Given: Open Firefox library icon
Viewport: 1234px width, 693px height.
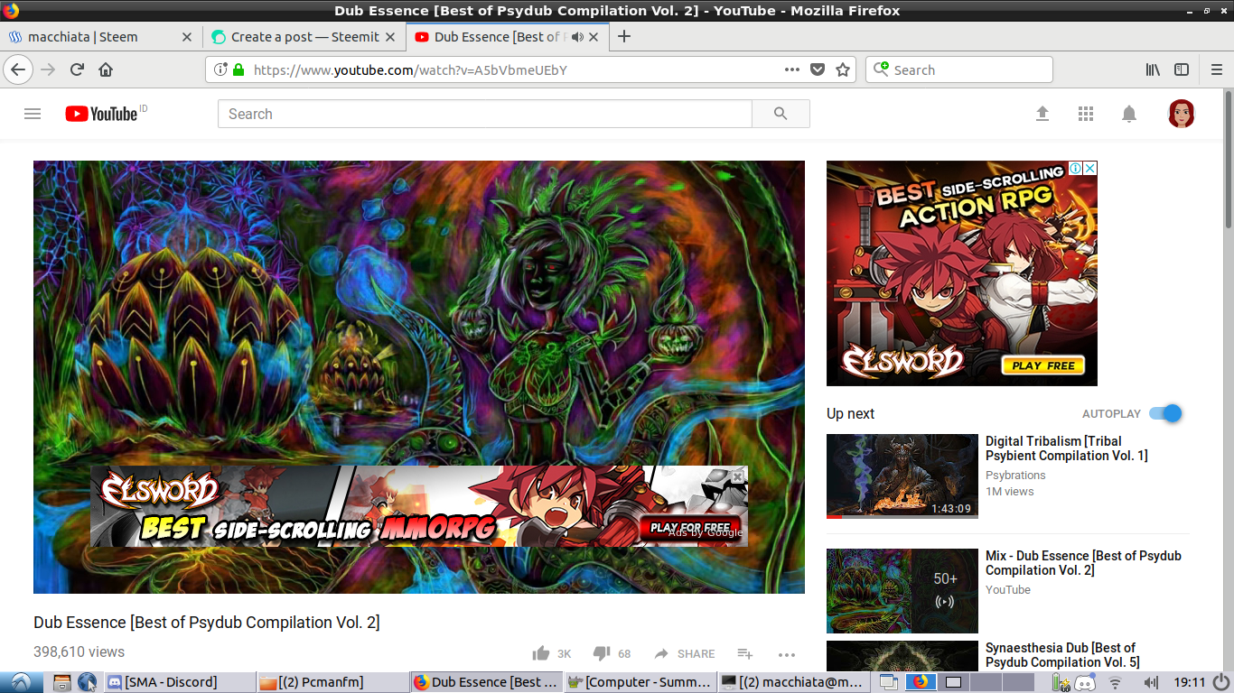Looking at the screenshot, I should click(1153, 69).
